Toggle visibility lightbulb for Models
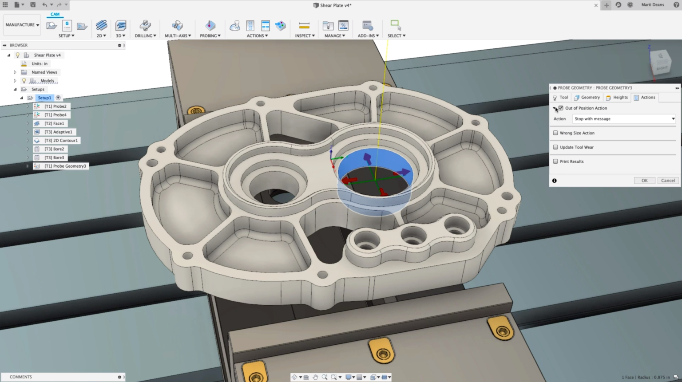The height and width of the screenshot is (382, 682). (24, 81)
